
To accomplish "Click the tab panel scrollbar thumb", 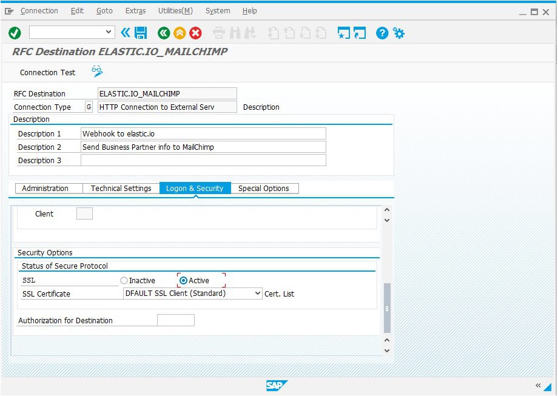I will coord(387,307).
